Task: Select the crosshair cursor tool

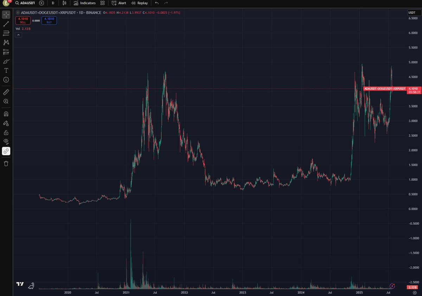Action: tap(6, 15)
